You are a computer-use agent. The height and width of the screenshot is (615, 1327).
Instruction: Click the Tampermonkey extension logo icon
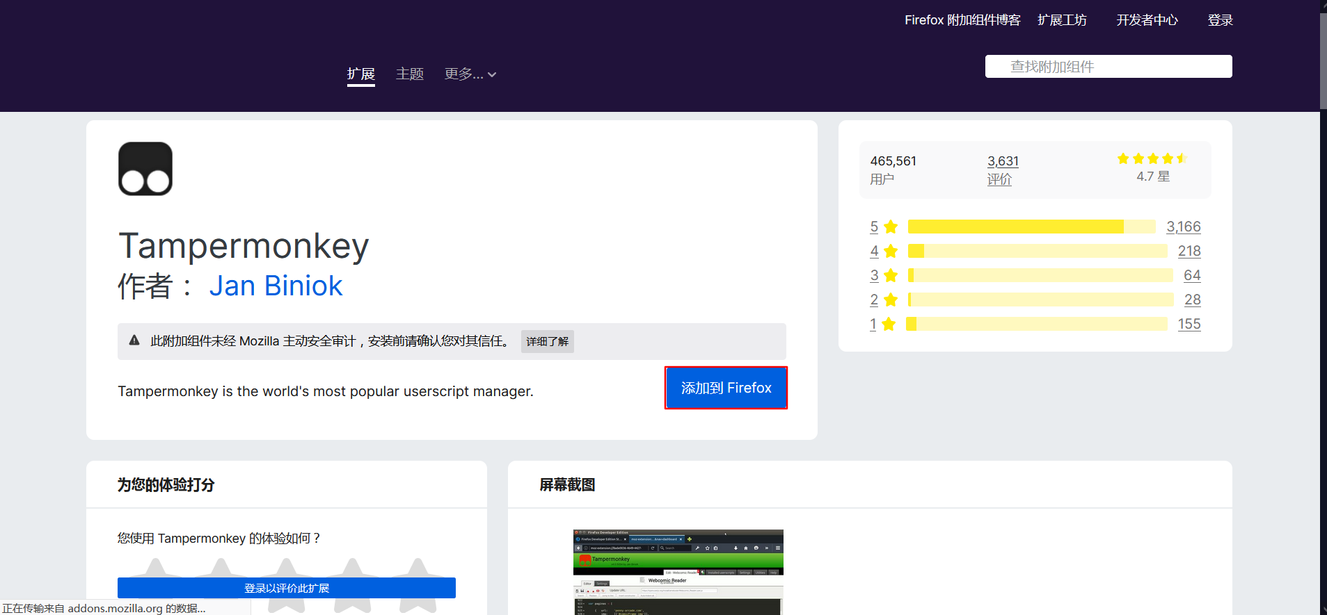click(x=145, y=169)
